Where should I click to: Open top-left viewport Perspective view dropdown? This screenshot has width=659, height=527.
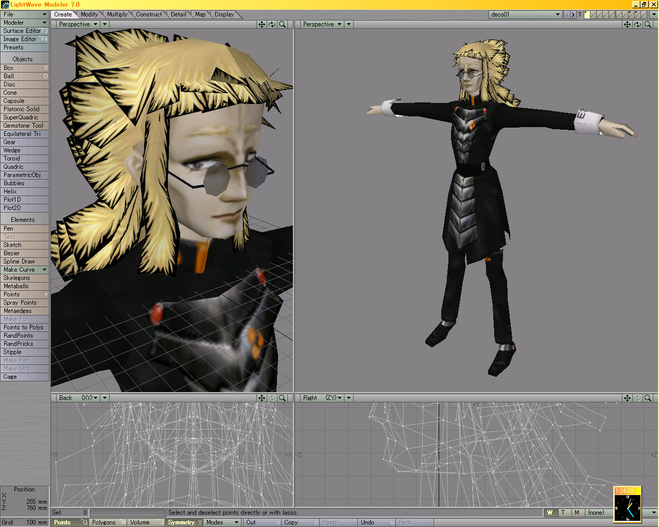(x=78, y=24)
